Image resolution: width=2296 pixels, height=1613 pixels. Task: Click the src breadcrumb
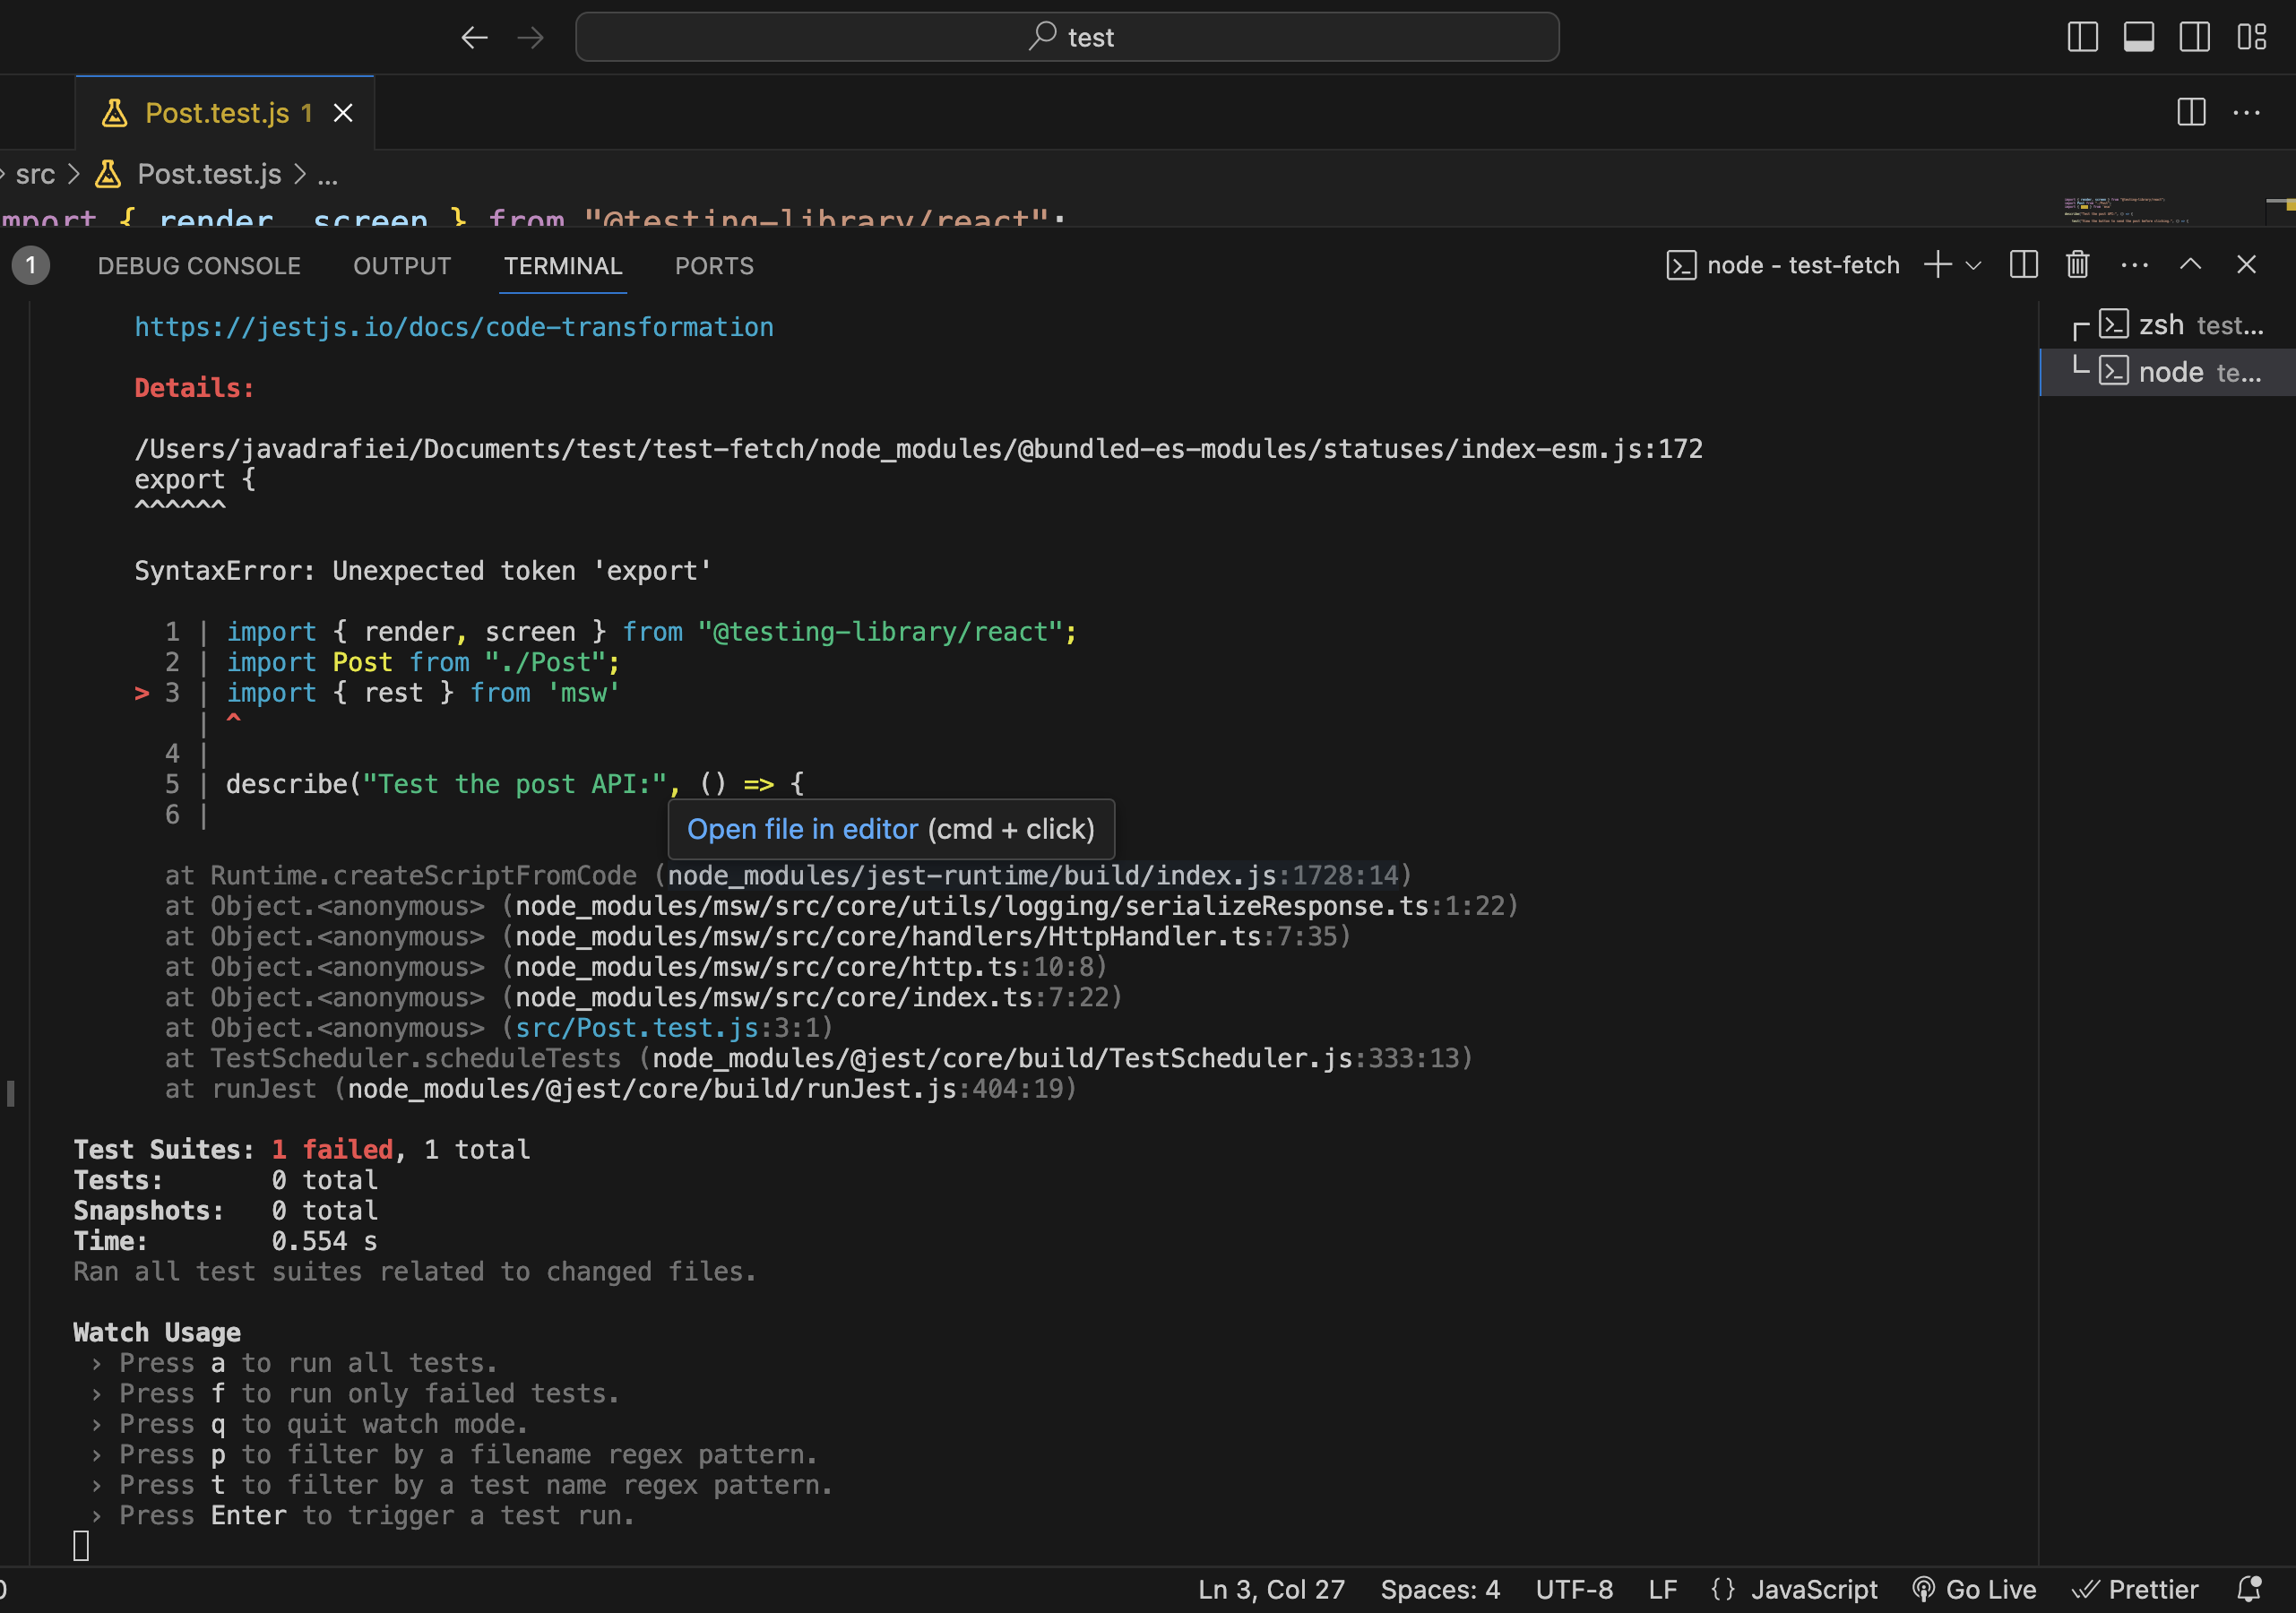click(x=35, y=175)
